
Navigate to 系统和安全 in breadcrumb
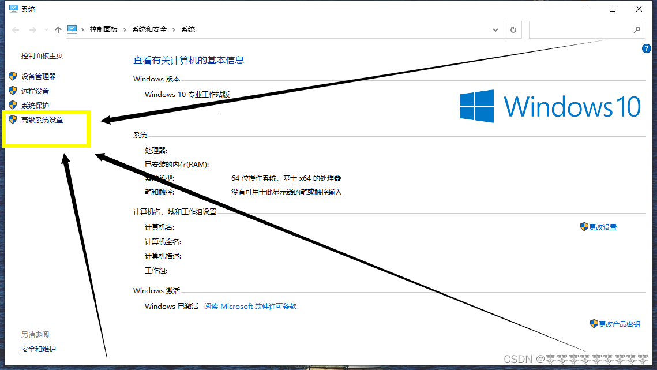pyautogui.click(x=149, y=29)
